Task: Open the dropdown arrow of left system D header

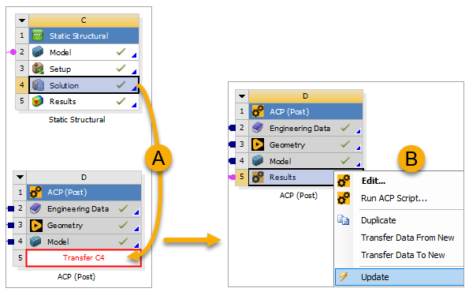Action: pyautogui.click(x=20, y=178)
